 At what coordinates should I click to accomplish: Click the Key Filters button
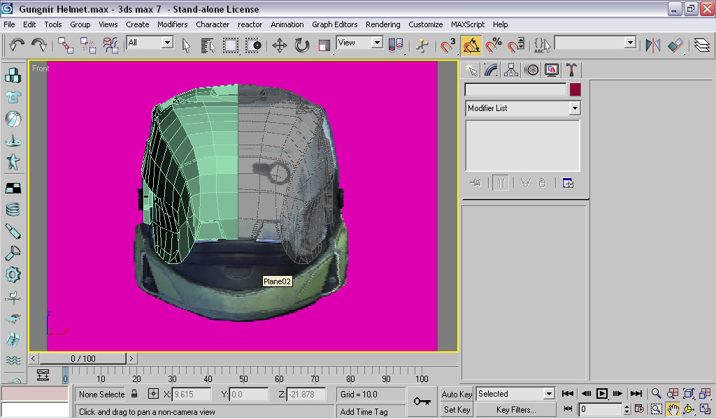coord(516,410)
